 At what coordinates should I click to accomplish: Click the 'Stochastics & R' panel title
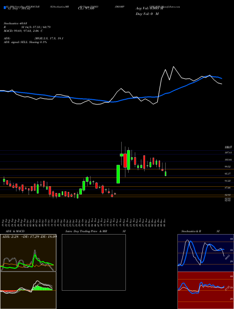[x=191, y=231]
